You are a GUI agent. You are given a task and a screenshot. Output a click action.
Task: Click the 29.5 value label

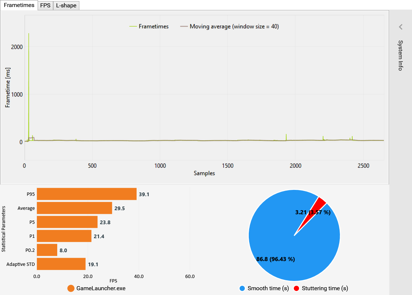click(120, 208)
